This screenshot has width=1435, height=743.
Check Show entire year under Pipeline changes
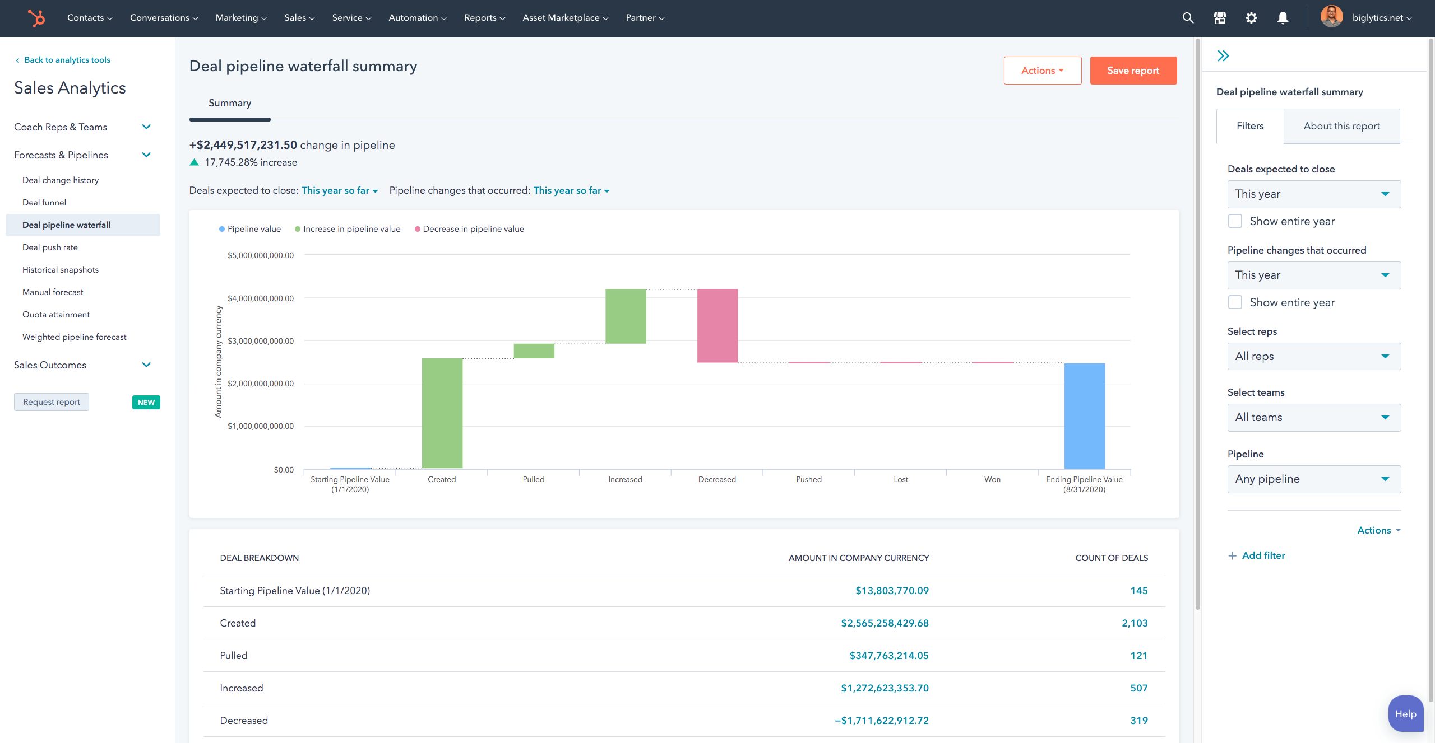[1235, 302]
